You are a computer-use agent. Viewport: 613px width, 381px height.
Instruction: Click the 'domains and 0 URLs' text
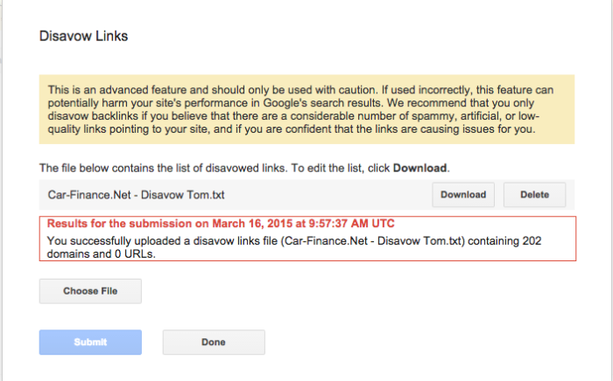click(101, 254)
